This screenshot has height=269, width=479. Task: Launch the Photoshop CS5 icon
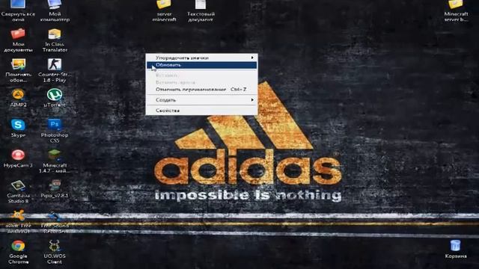[55, 125]
